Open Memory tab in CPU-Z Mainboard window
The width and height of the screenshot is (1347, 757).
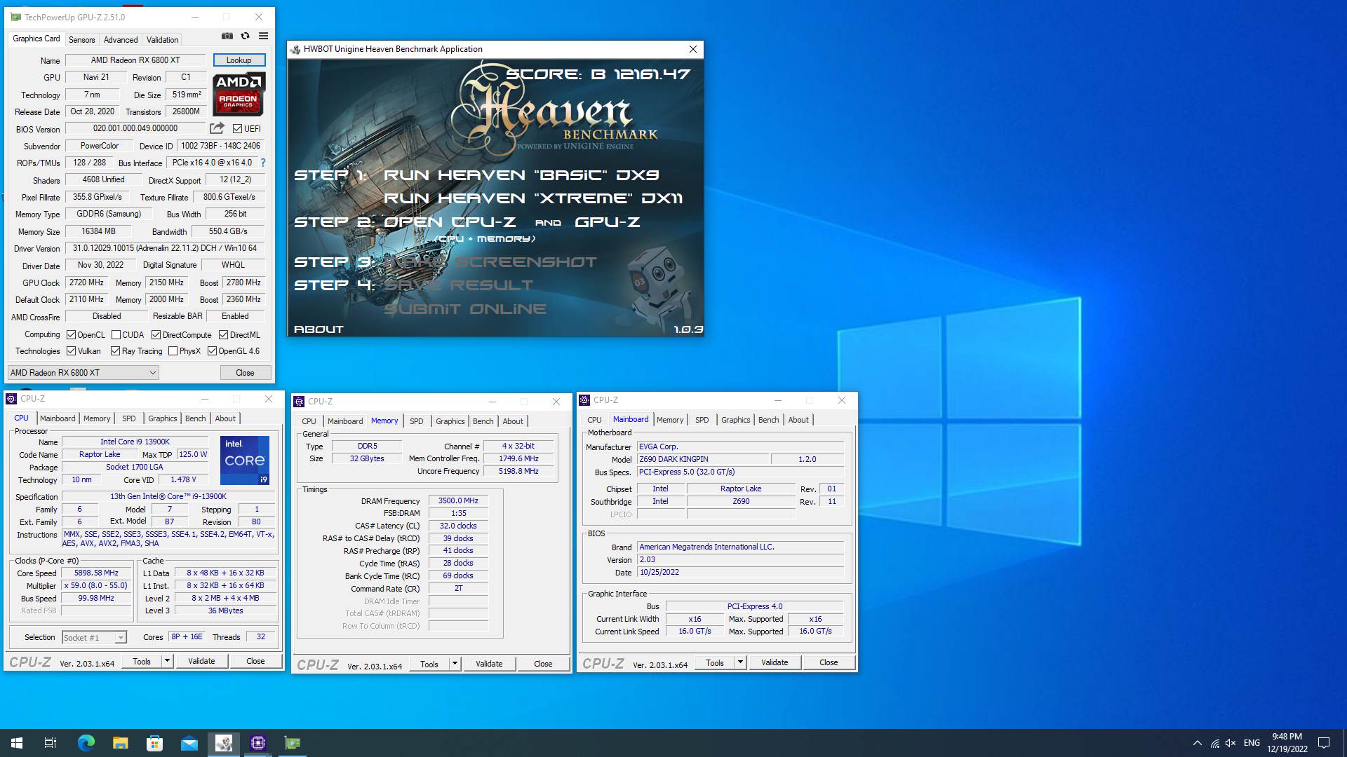[x=670, y=420]
